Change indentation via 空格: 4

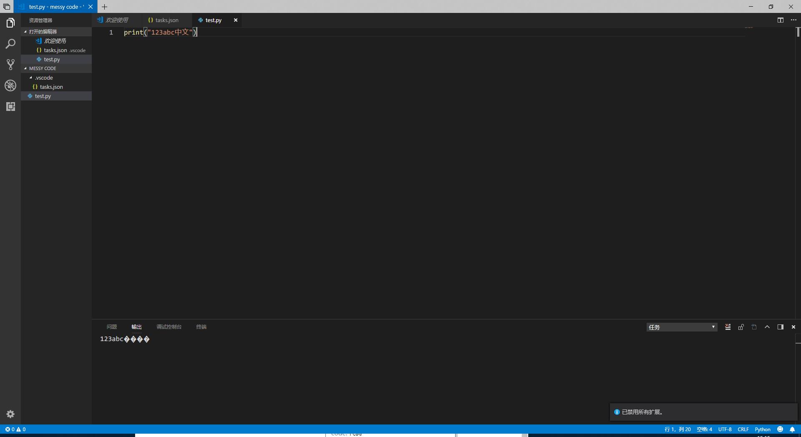pos(705,429)
